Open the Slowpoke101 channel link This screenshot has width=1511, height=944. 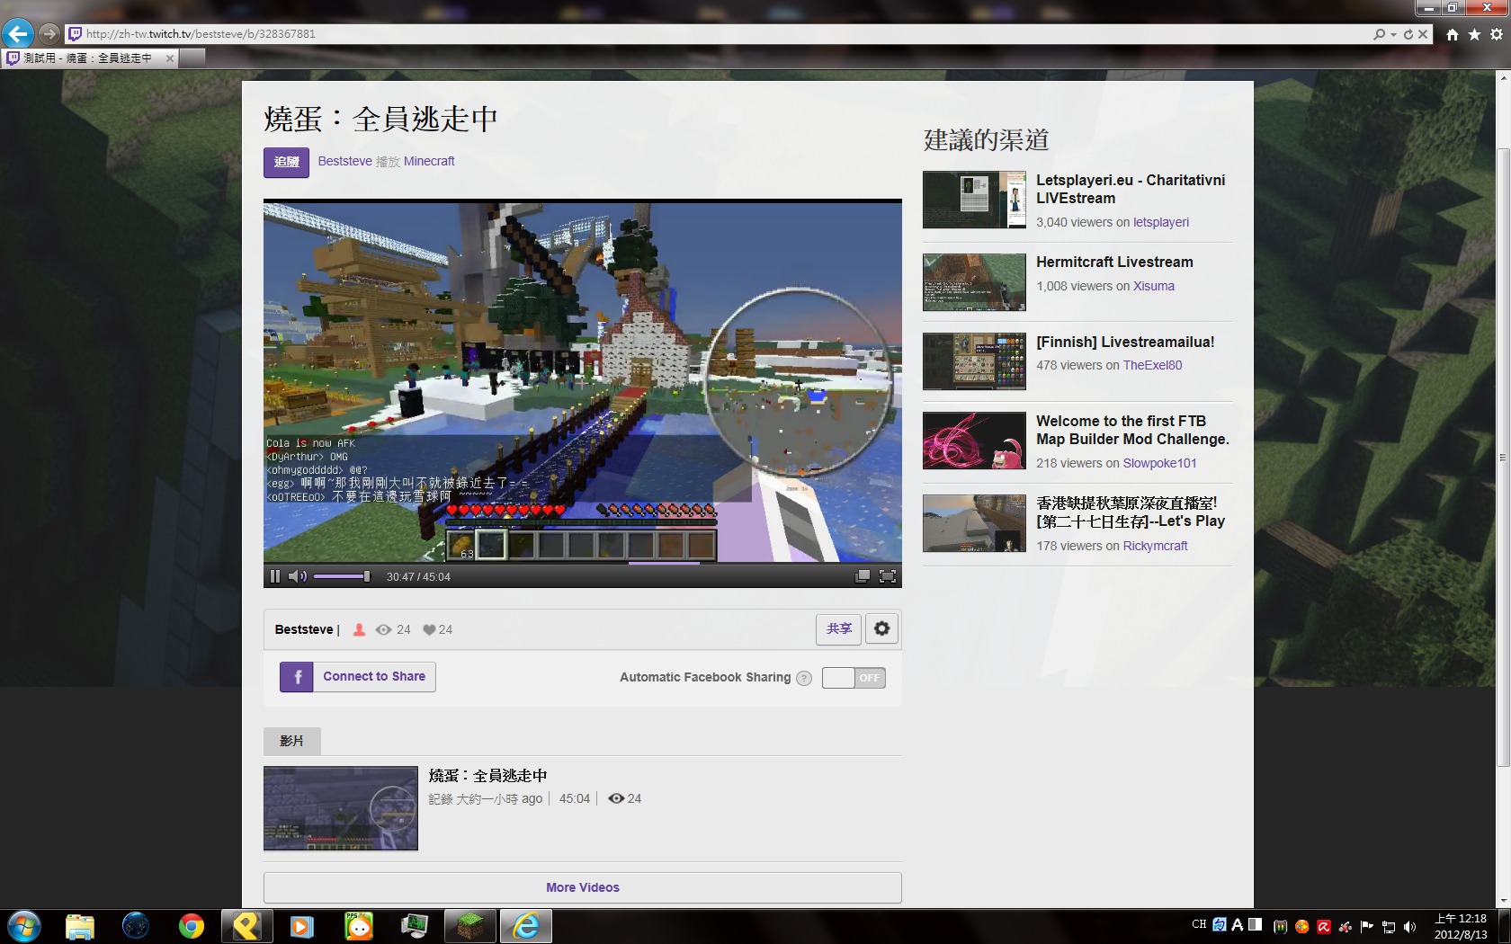[1160, 463]
